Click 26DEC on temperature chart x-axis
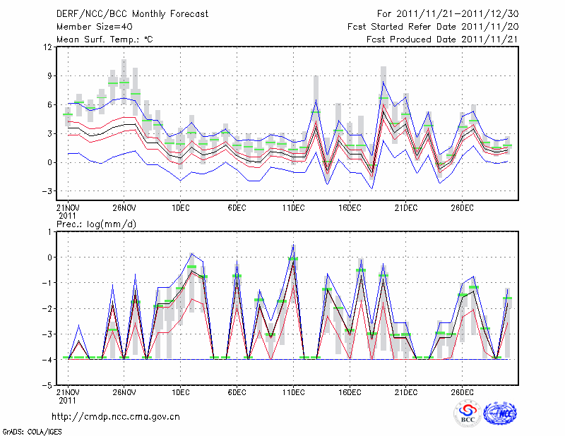Screen dimensions: 565x436 pyautogui.click(x=462, y=208)
